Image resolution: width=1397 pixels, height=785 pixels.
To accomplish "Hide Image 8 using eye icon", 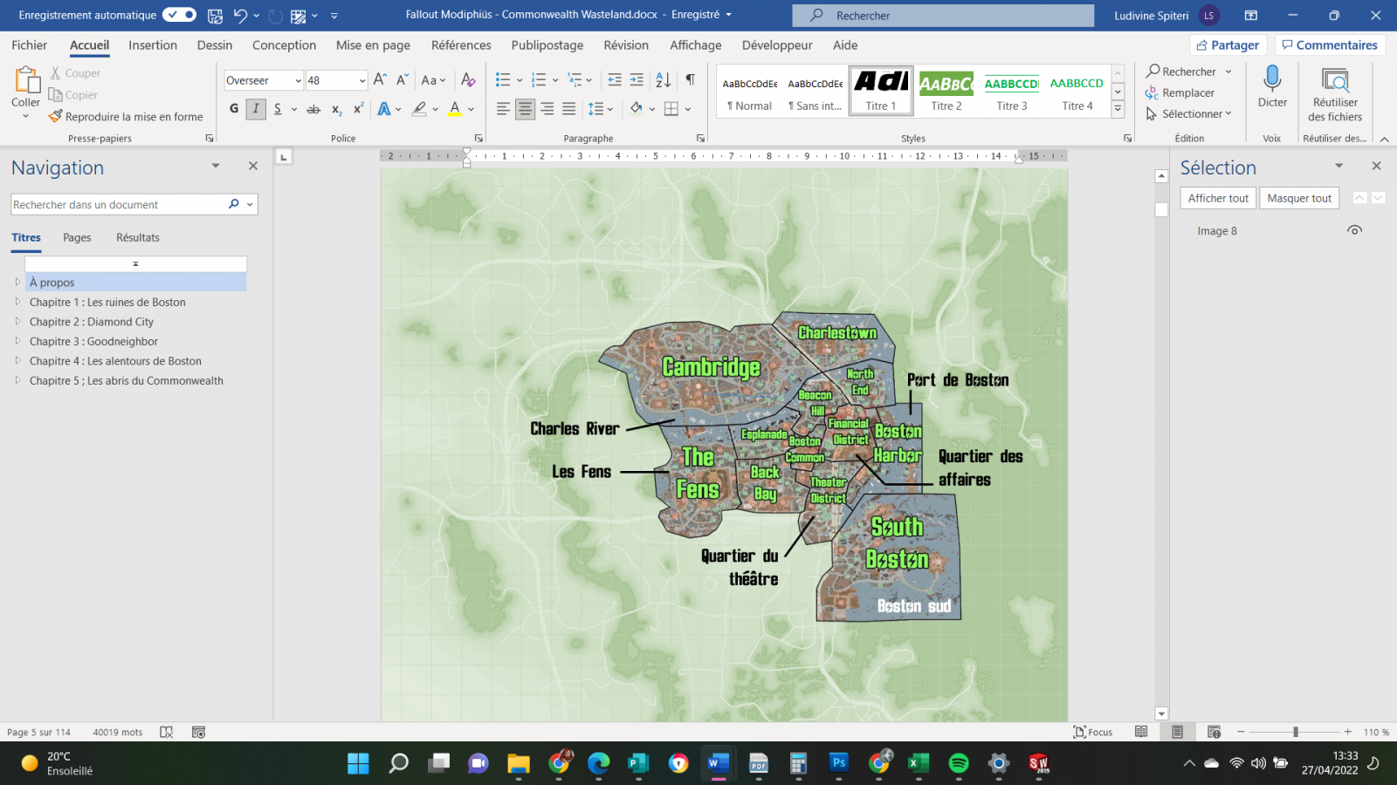I will [1354, 231].
